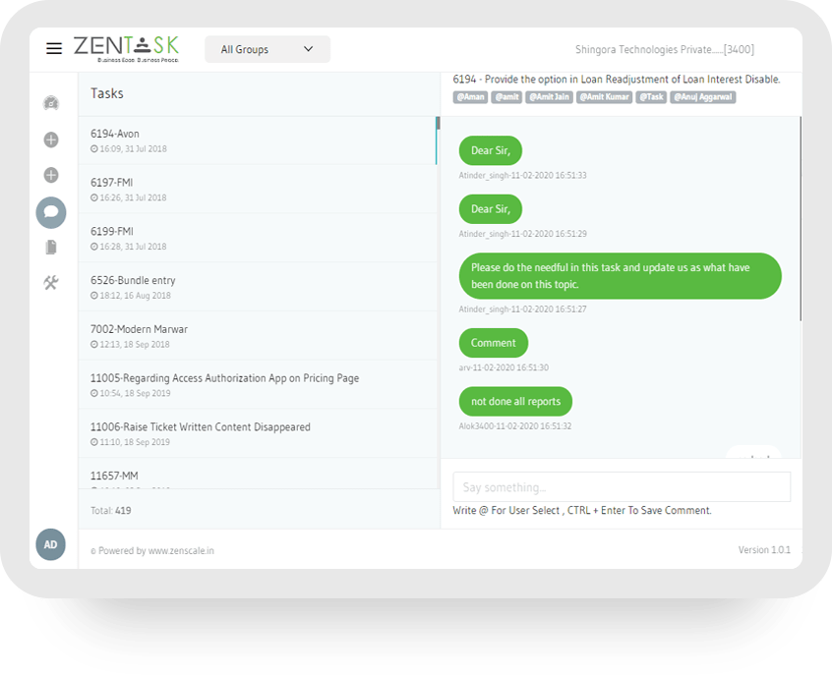The width and height of the screenshot is (832, 675).
Task: Select the highlighted chat bubble icon
Action: pyautogui.click(x=50, y=212)
